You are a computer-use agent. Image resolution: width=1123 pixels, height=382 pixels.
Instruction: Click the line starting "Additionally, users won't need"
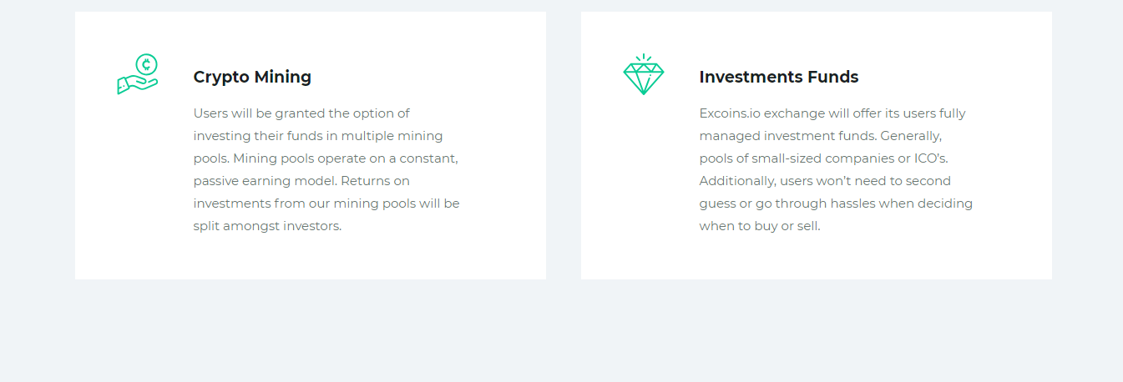point(825,181)
